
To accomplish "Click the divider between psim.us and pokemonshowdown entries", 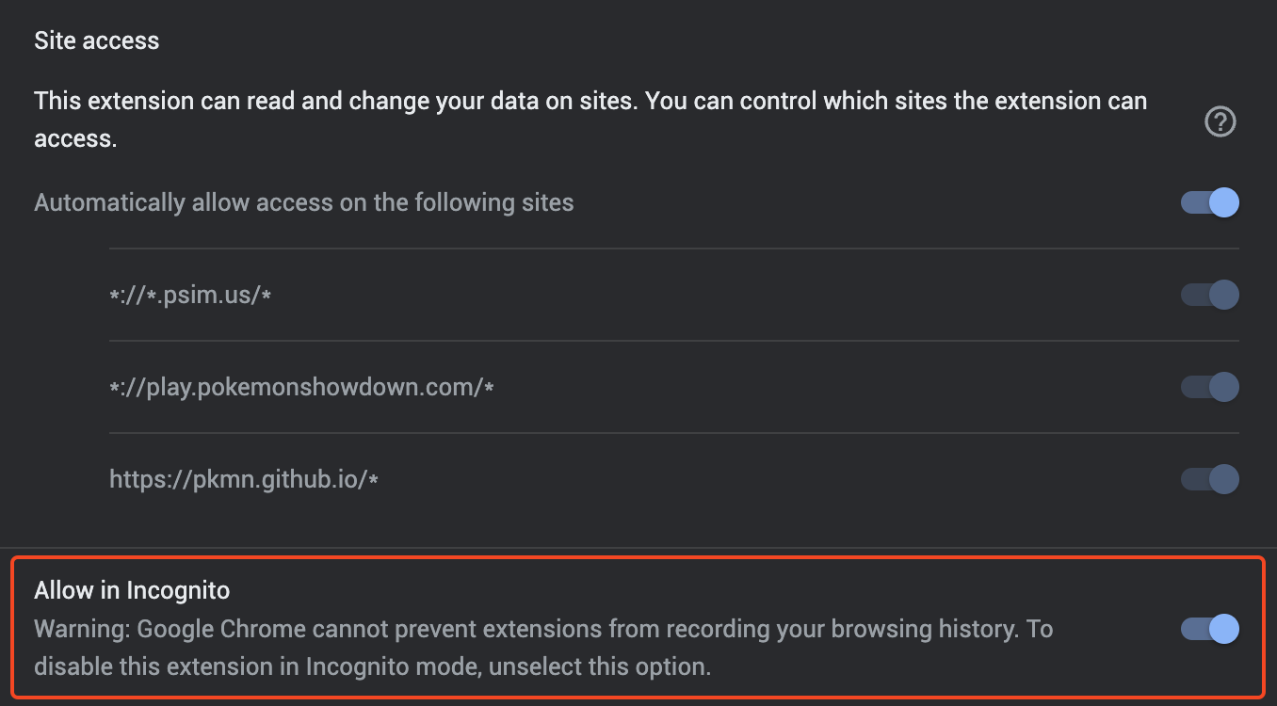I will pos(673,341).
